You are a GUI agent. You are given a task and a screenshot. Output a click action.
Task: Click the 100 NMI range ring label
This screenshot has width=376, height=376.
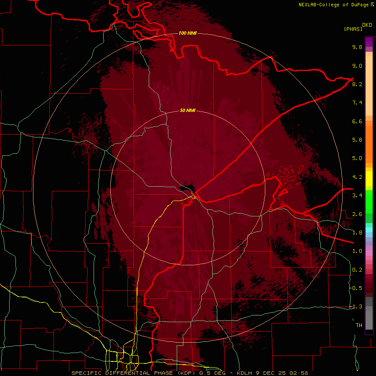click(x=188, y=33)
